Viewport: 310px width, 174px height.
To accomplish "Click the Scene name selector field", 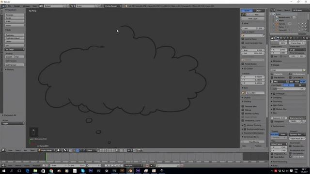I will 85,6.
